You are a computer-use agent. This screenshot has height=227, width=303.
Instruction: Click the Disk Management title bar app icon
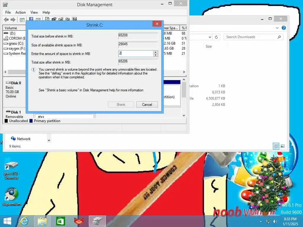5,4
